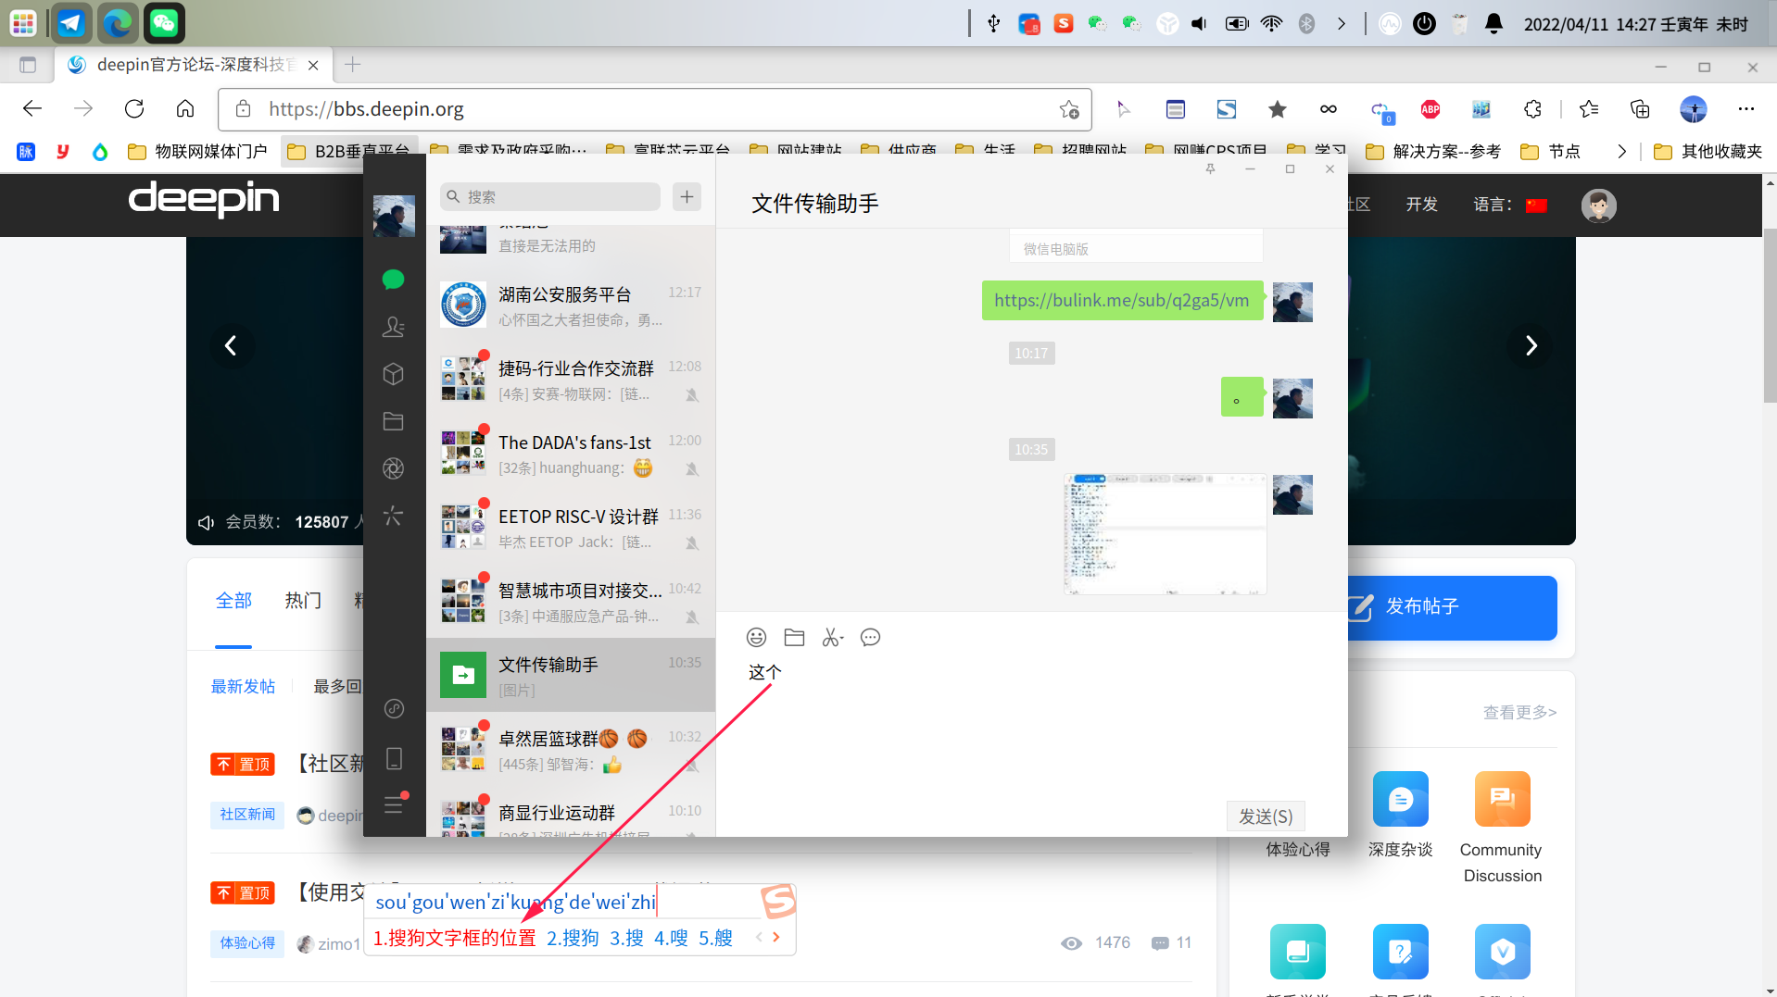Open the 物联网媒体门户 bookmark folder
The image size is (1777, 997).
pyautogui.click(x=197, y=151)
